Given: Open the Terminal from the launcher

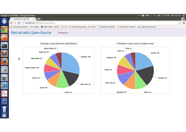Looking at the screenshot, I should point(4,46).
